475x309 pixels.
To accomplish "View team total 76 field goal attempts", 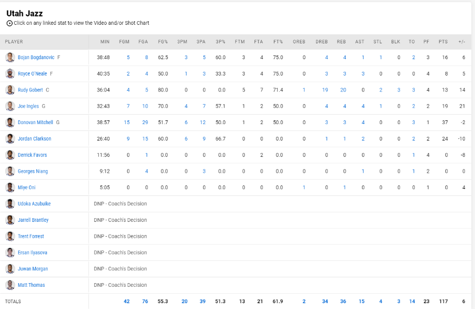I will [x=145, y=302].
